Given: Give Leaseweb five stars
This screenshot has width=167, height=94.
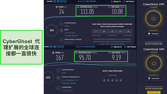Looking at the screenshot, I should [x=121, y=80].
